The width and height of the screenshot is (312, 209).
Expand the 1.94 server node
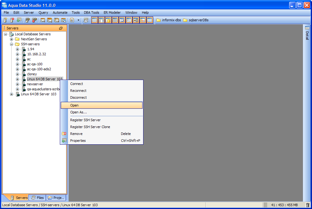[x=17, y=49]
